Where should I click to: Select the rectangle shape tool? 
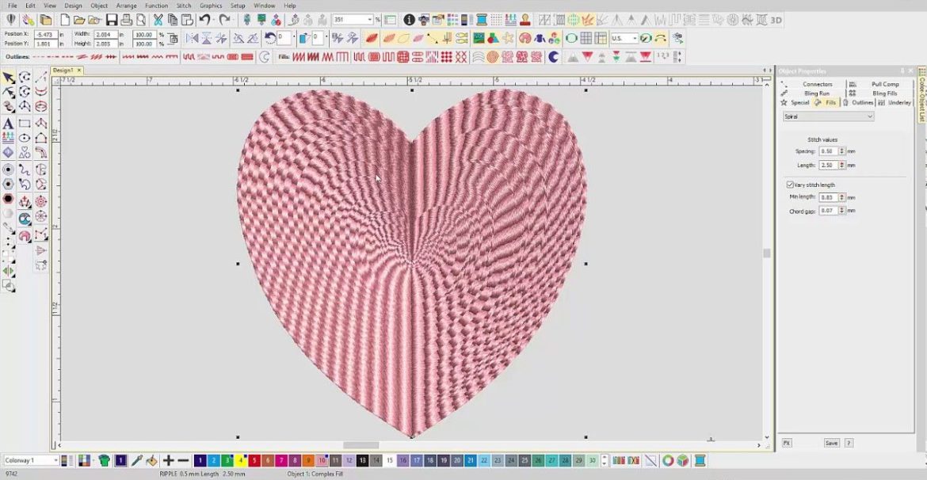click(x=25, y=124)
